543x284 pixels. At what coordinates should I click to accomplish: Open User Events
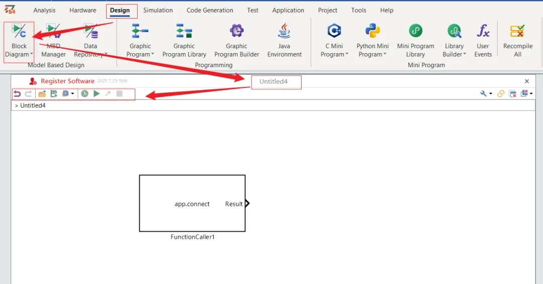point(483,40)
